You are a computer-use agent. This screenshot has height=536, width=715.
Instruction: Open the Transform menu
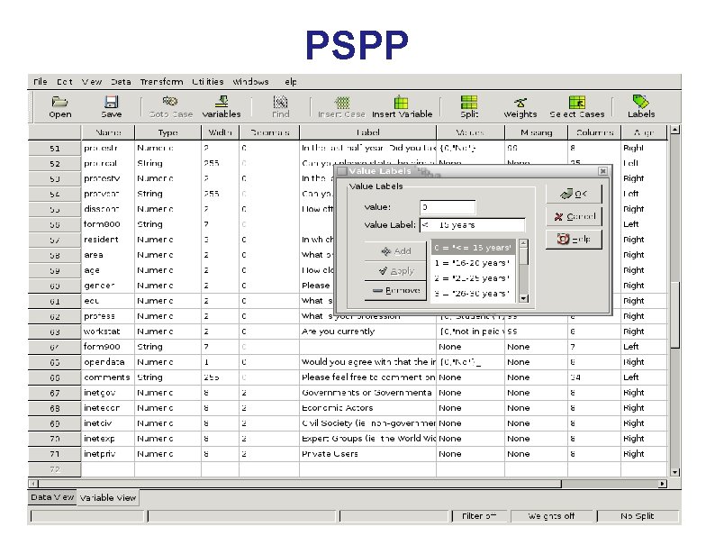(x=161, y=82)
